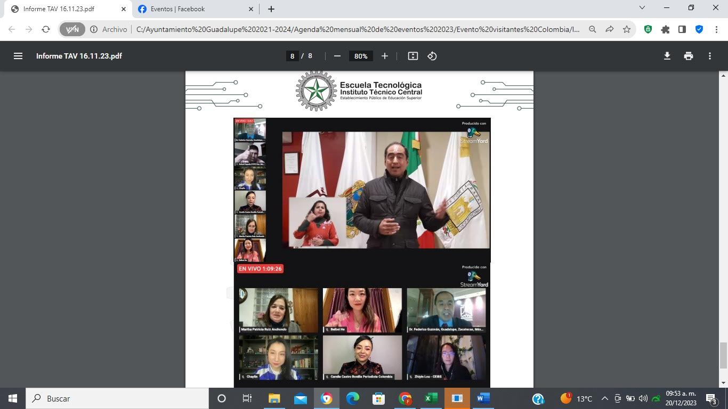Toggle fit to page view
This screenshot has width=728, height=409.
[413, 56]
